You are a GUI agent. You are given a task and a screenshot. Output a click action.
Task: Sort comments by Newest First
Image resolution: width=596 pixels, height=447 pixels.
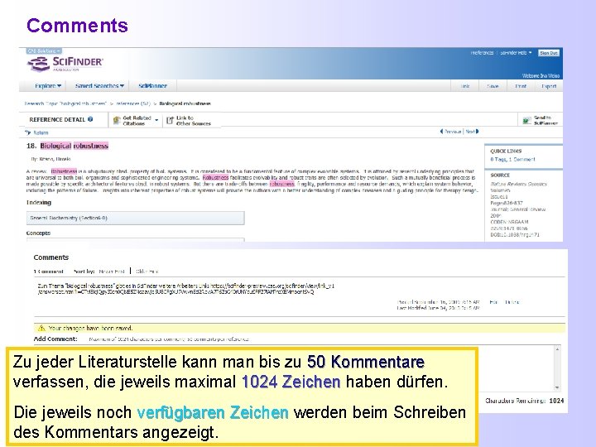pyautogui.click(x=112, y=272)
